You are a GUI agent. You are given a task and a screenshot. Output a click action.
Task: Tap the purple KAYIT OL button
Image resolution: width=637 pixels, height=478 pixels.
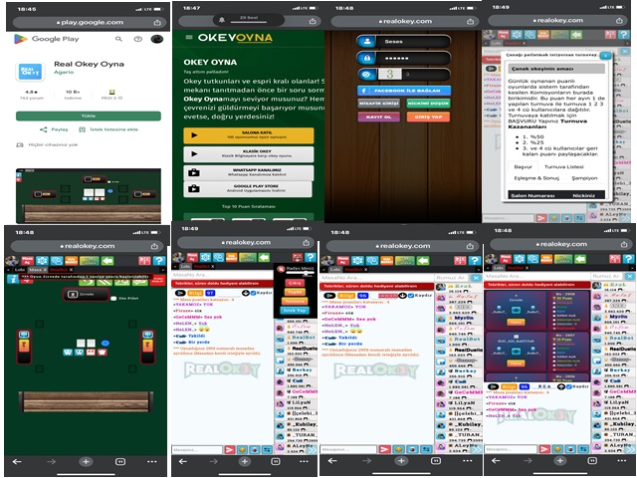pos(379,118)
